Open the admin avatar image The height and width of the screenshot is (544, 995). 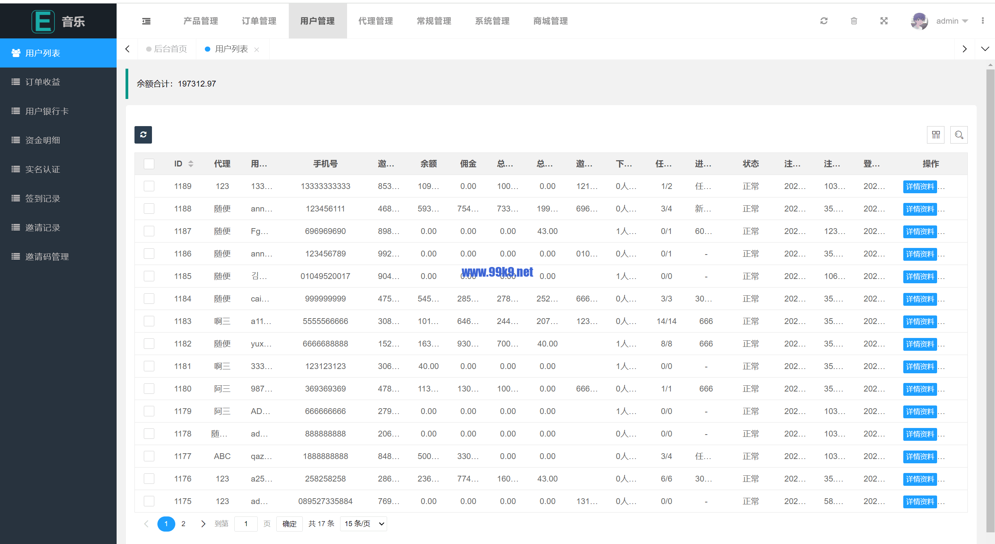pos(919,21)
